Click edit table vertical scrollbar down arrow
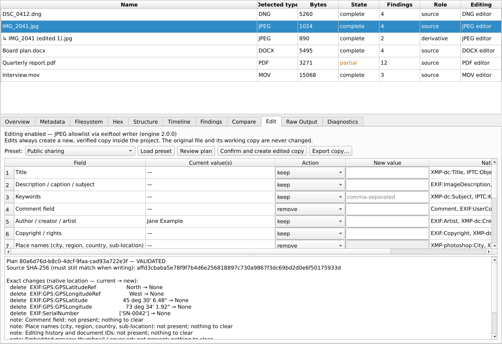This screenshot has width=502, height=344. (x=494, y=246)
